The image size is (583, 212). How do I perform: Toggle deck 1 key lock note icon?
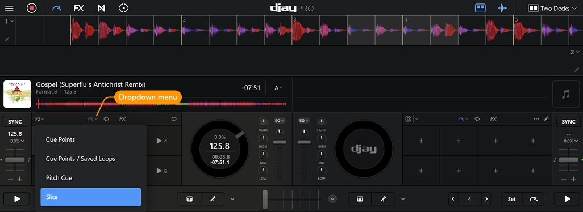point(28,160)
